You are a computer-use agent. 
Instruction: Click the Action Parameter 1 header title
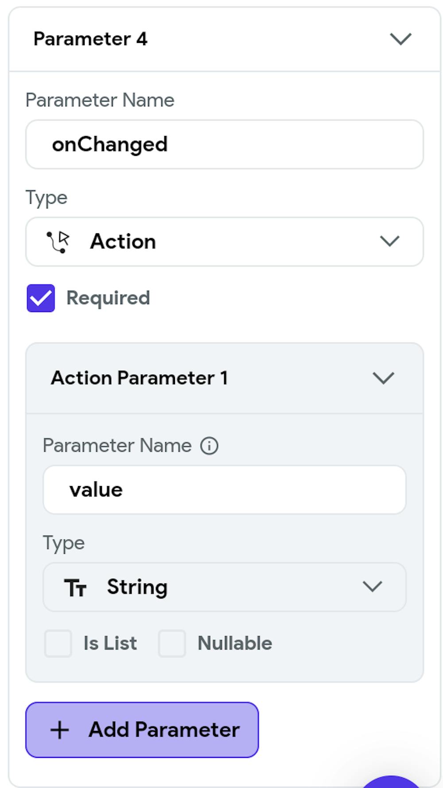139,378
